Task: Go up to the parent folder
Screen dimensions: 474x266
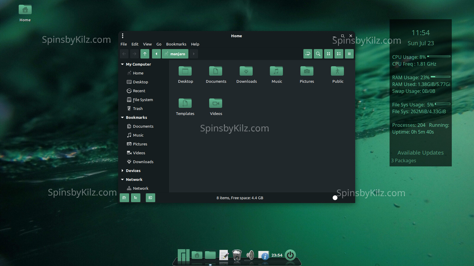Action: pos(145,54)
